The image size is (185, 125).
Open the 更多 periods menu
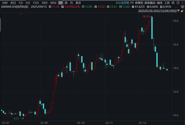pos(78,3)
